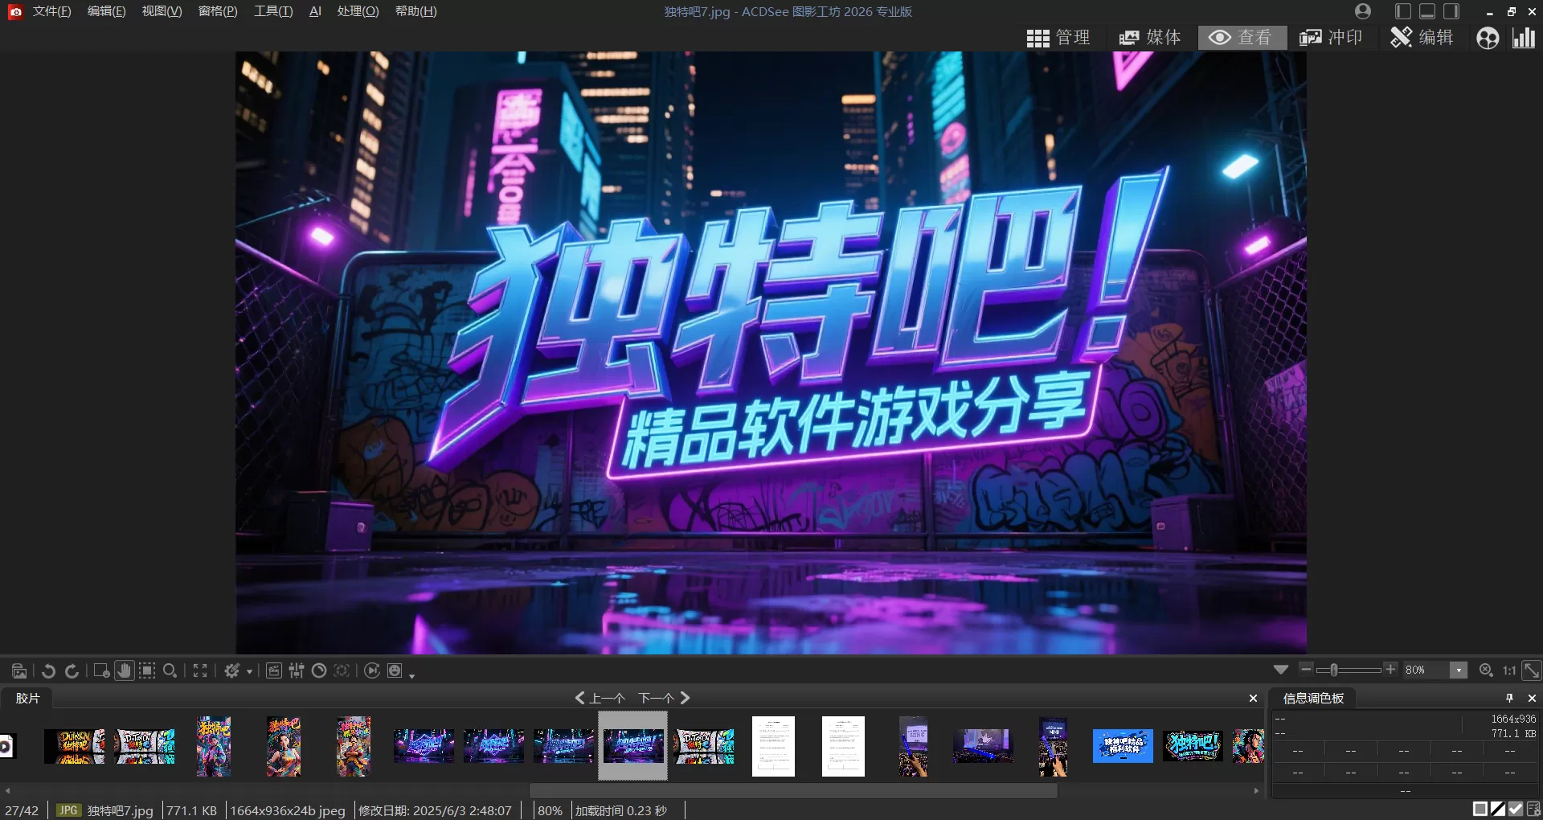Fit image to window arrow icon

[1532, 670]
